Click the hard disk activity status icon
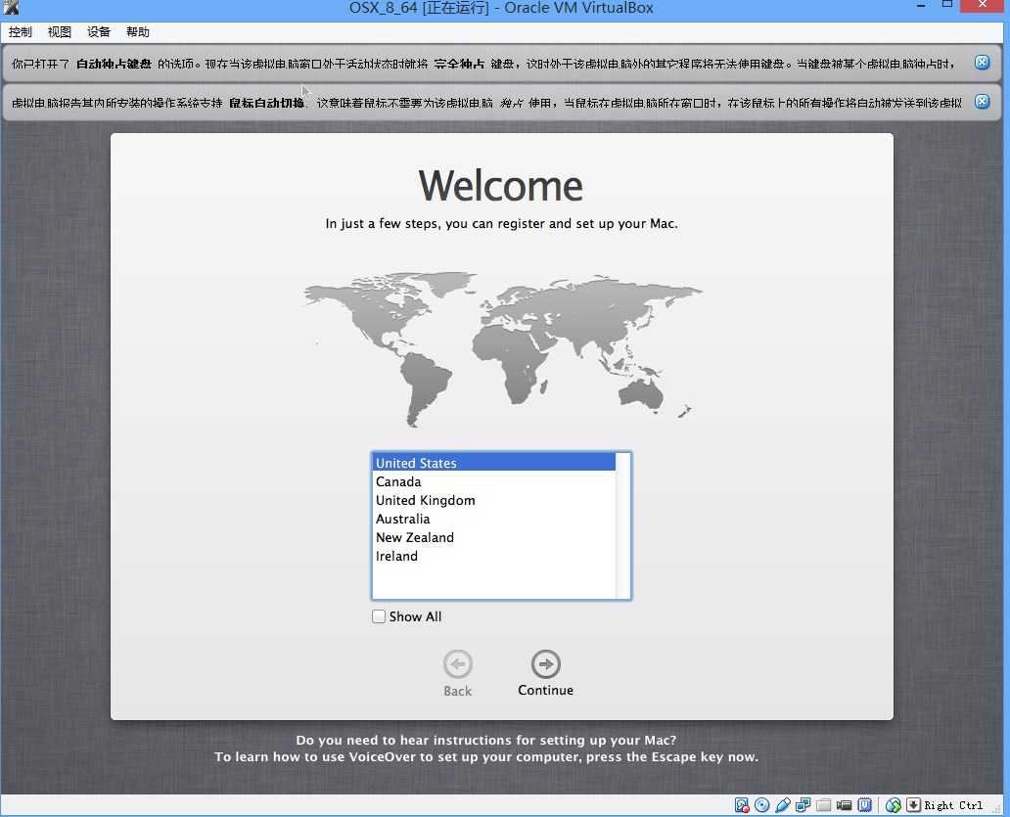The height and width of the screenshot is (817, 1010). point(742,804)
